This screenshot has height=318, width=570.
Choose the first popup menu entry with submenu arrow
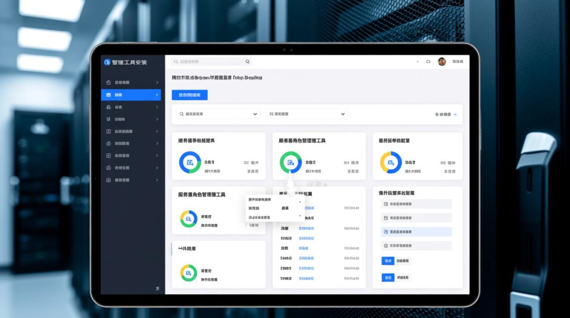tap(274, 200)
